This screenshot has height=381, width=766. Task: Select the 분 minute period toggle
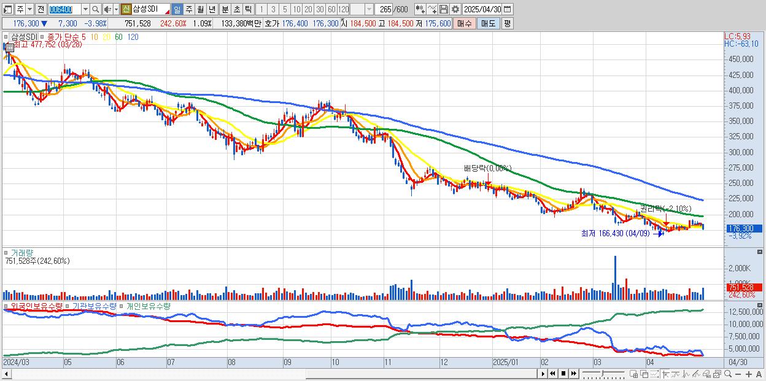(x=225, y=9)
